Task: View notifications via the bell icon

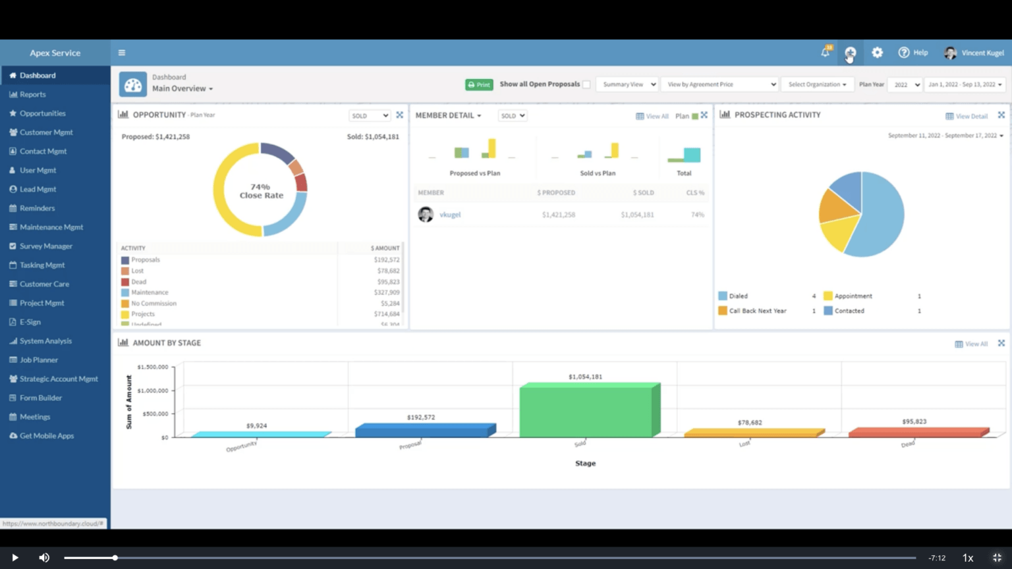Action: (825, 52)
